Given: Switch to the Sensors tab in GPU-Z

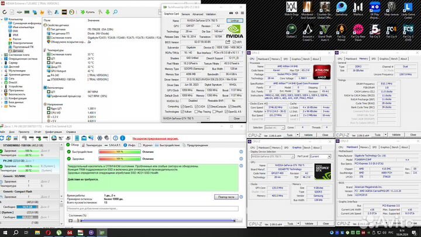Looking at the screenshot, I should pyautogui.click(x=185, y=14).
